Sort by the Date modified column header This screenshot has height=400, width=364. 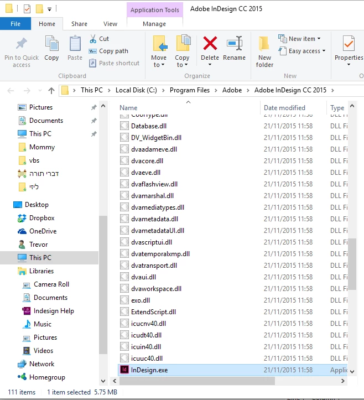(x=284, y=108)
